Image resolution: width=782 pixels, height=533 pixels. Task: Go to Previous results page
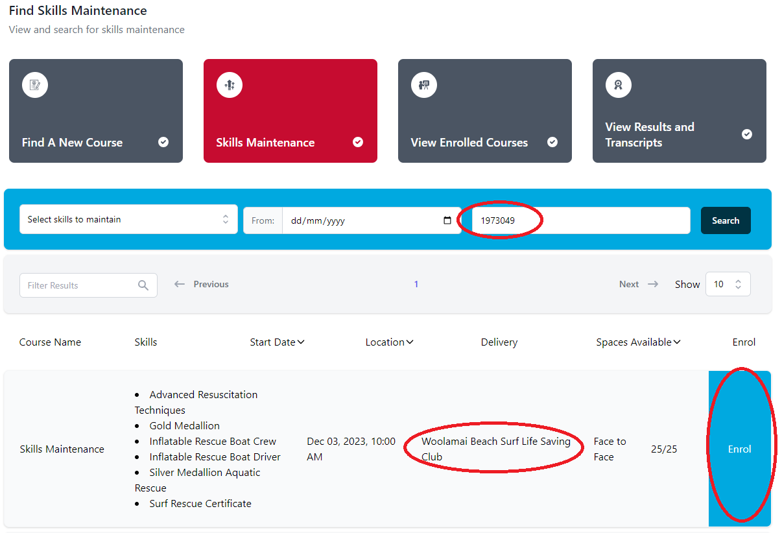tap(202, 284)
